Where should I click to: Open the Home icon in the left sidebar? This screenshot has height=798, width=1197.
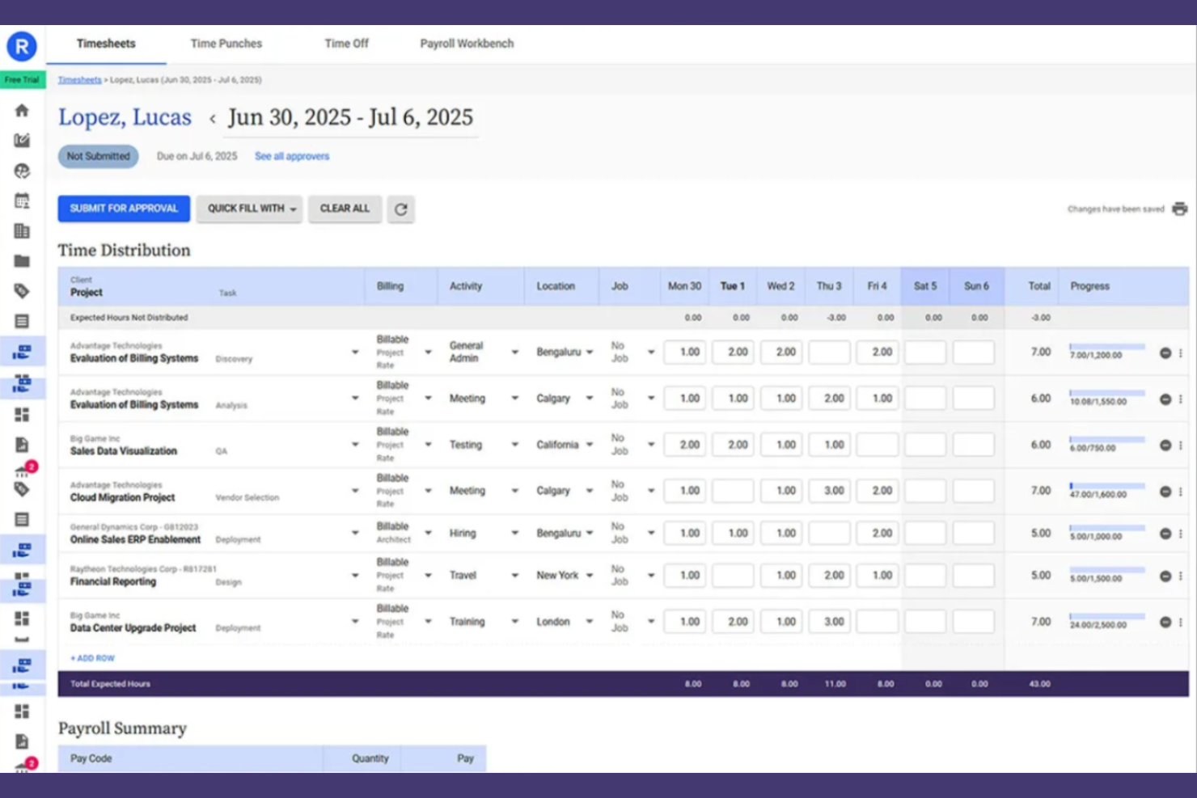pyautogui.click(x=22, y=110)
